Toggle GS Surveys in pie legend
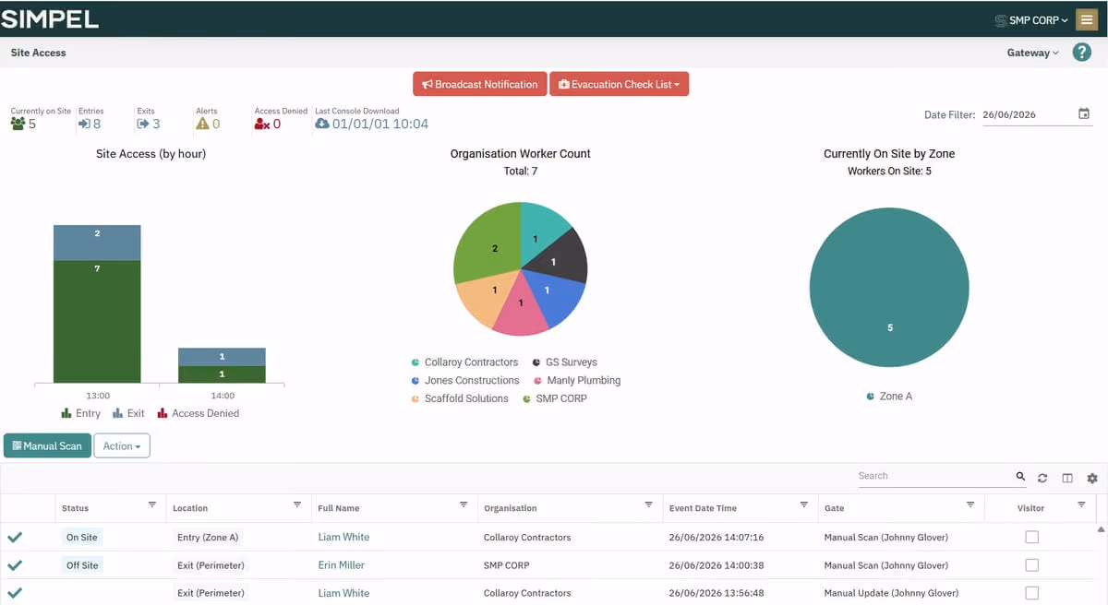This screenshot has height=605, width=1108. (x=565, y=362)
